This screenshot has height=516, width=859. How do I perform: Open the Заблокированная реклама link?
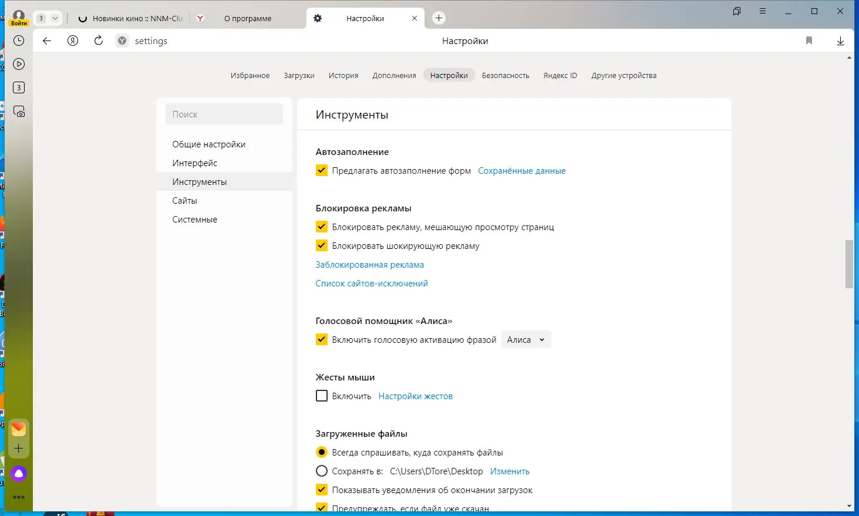[370, 265]
